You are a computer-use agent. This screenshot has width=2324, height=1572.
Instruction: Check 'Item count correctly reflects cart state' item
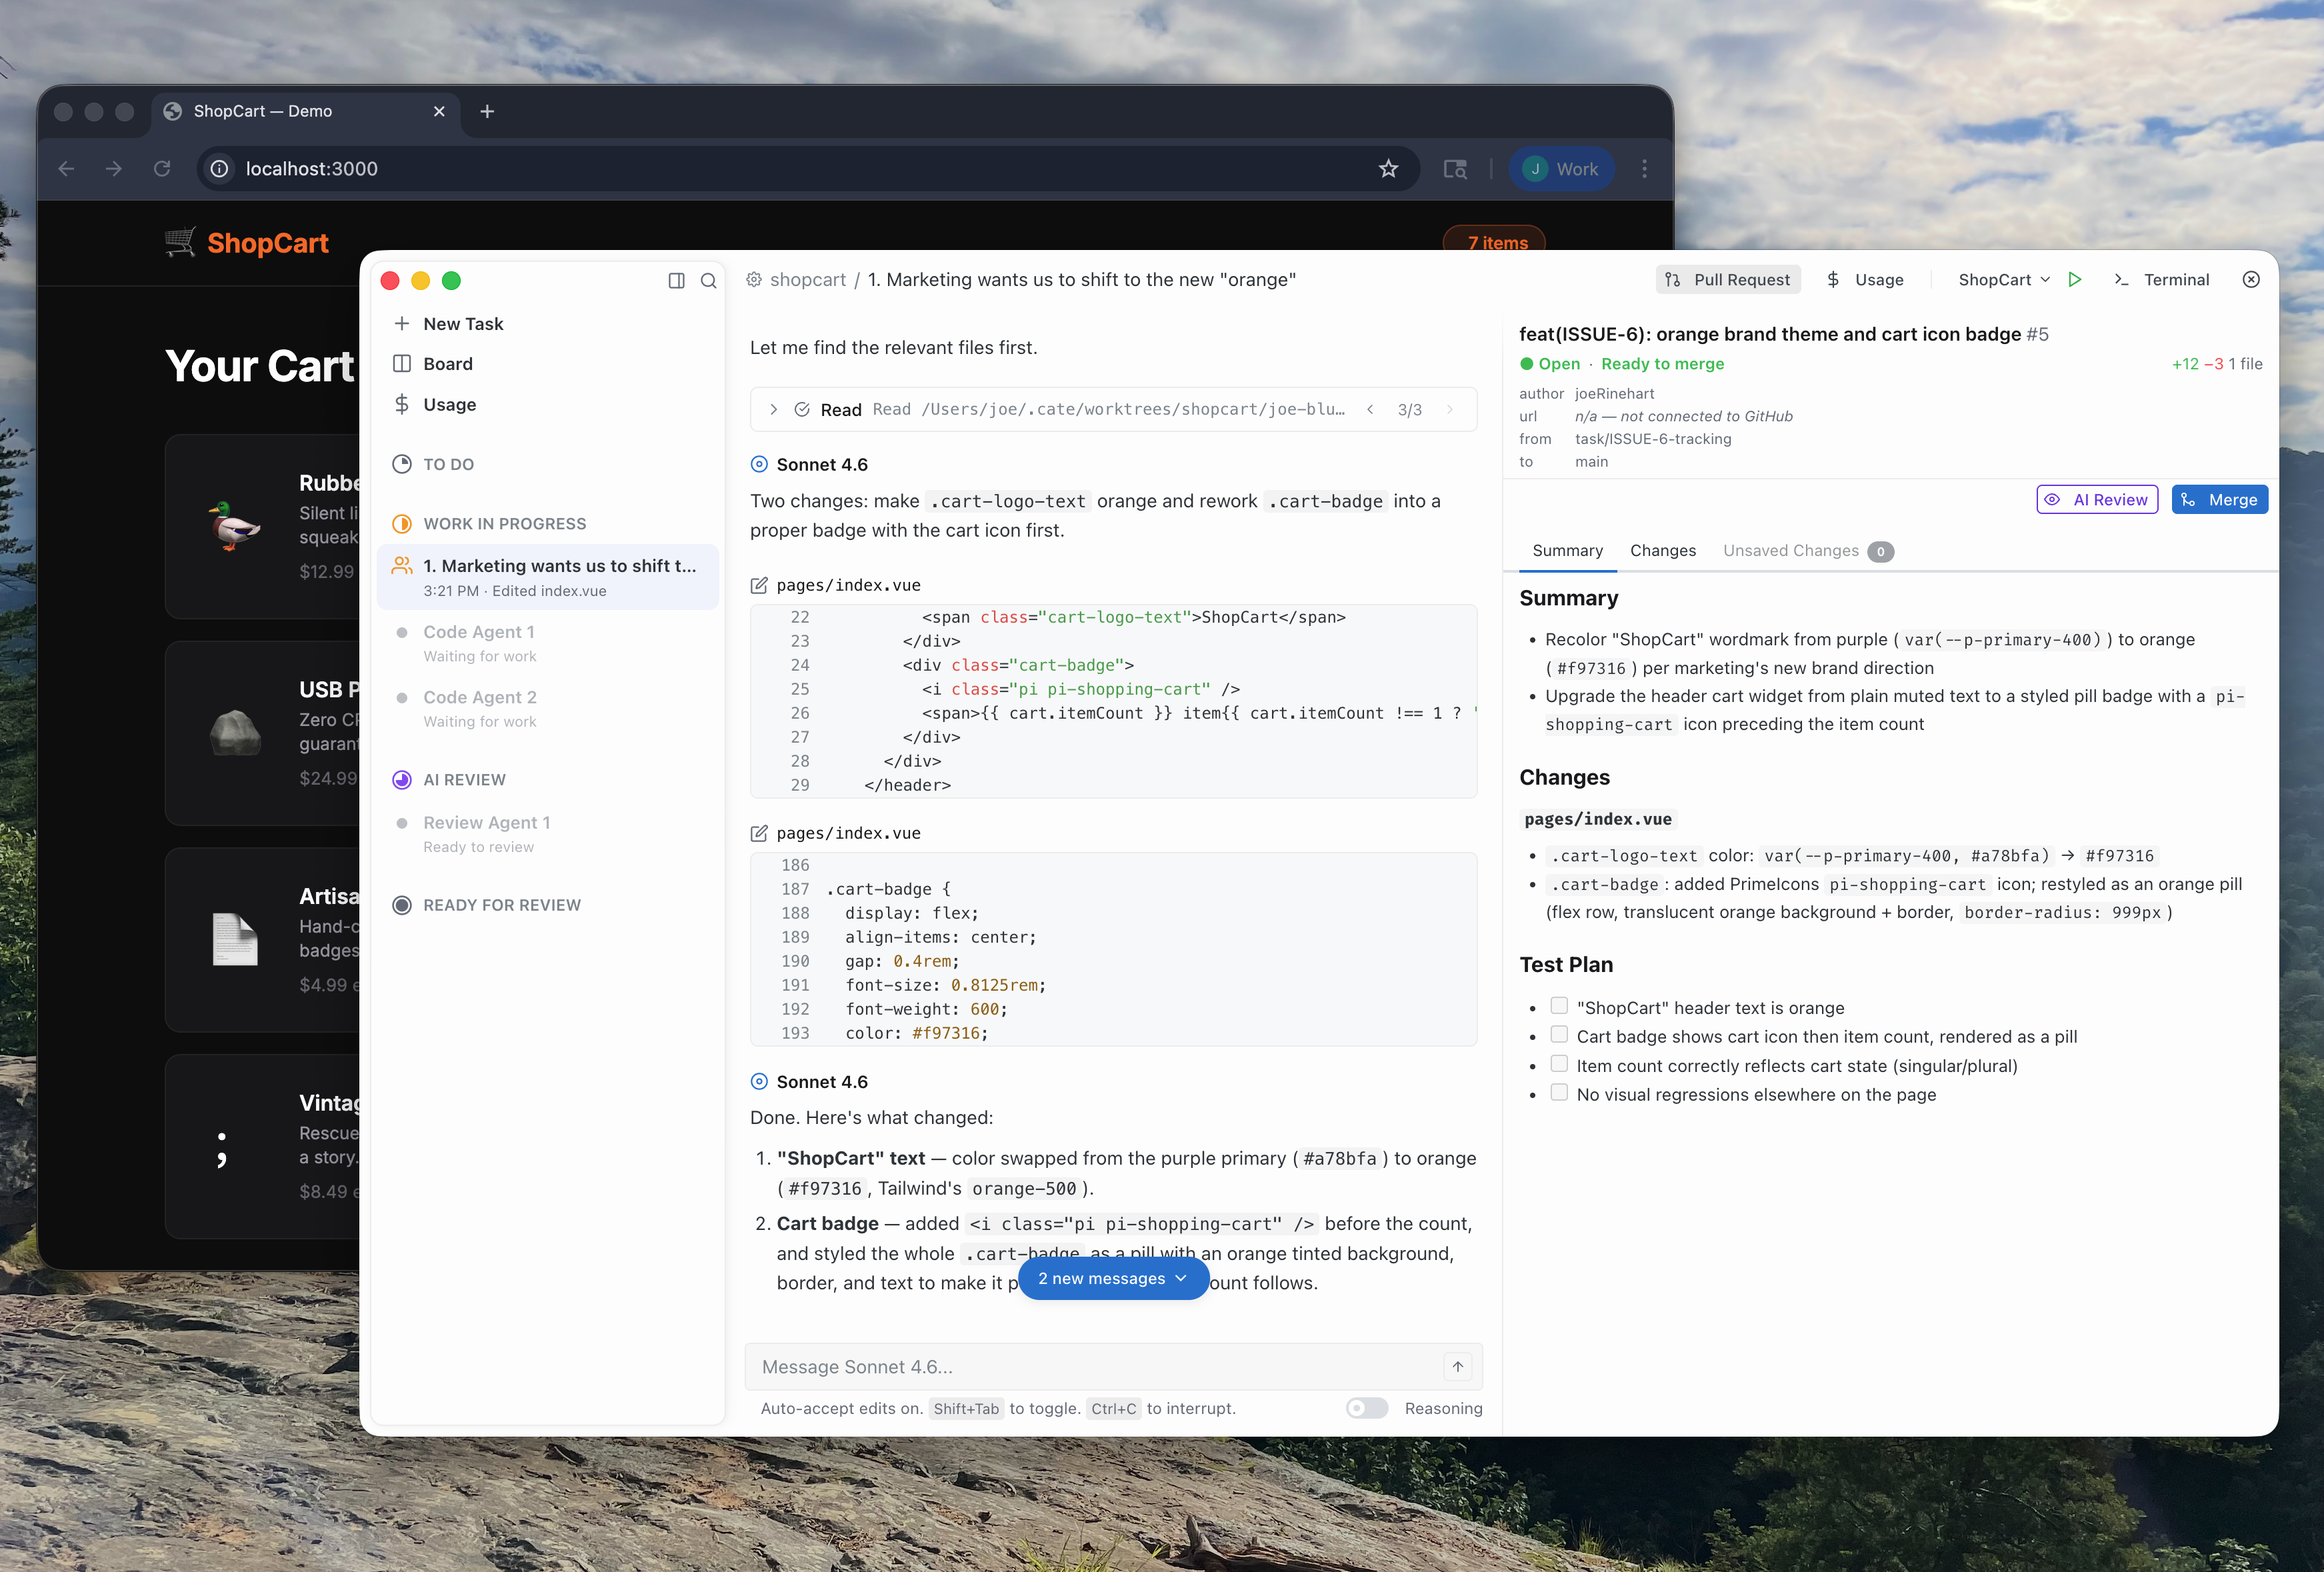(1559, 1064)
